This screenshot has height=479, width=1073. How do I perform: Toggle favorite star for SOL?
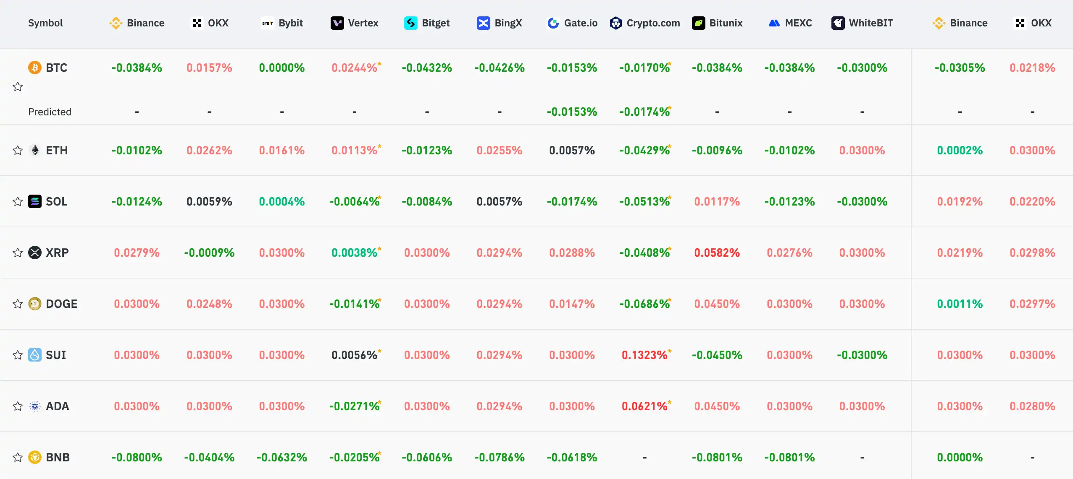[17, 202]
